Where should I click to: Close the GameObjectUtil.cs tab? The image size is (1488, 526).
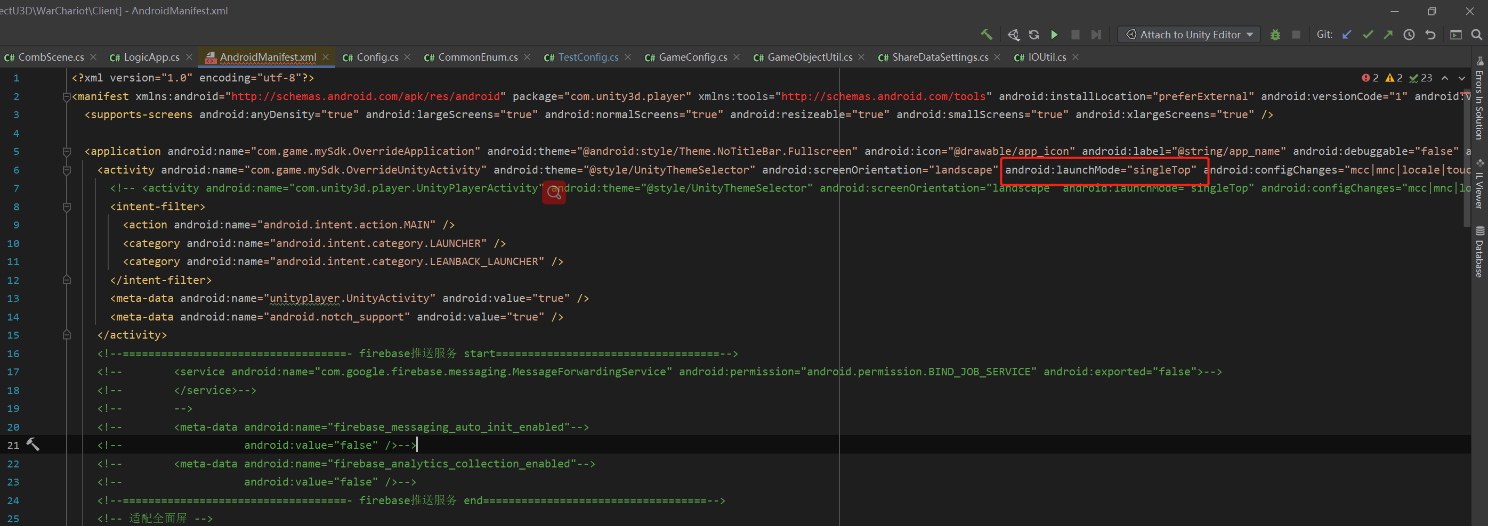pyautogui.click(x=861, y=57)
